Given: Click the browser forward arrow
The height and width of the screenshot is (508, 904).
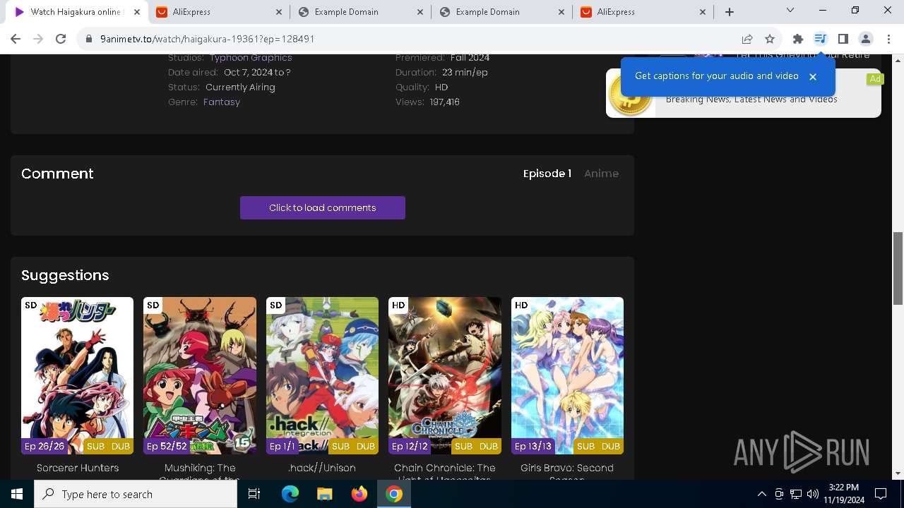Looking at the screenshot, I should [x=38, y=39].
